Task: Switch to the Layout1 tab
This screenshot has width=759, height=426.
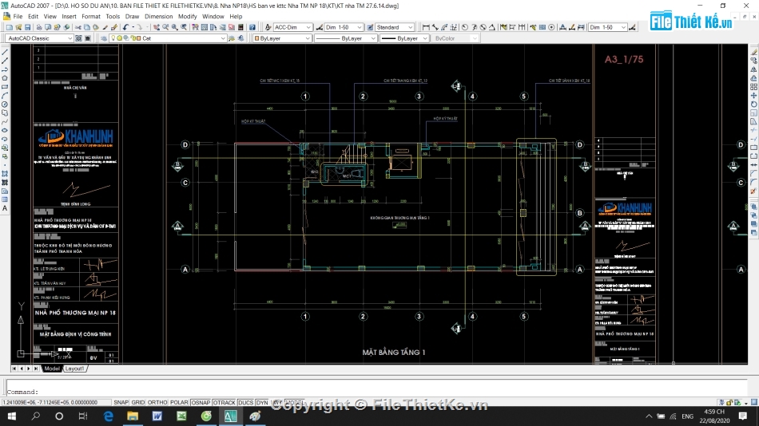Action: click(75, 369)
